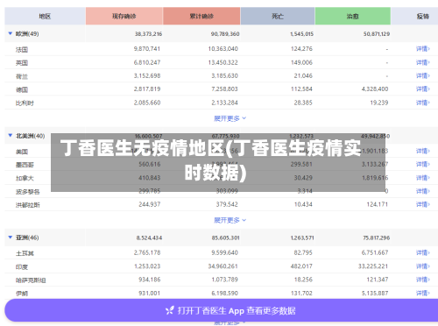Screen dimensions: 438x326
Task: Open 详情 for 墨西哥
Action: tap(423, 165)
